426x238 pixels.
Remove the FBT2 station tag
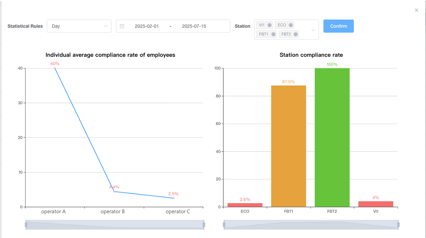click(296, 34)
